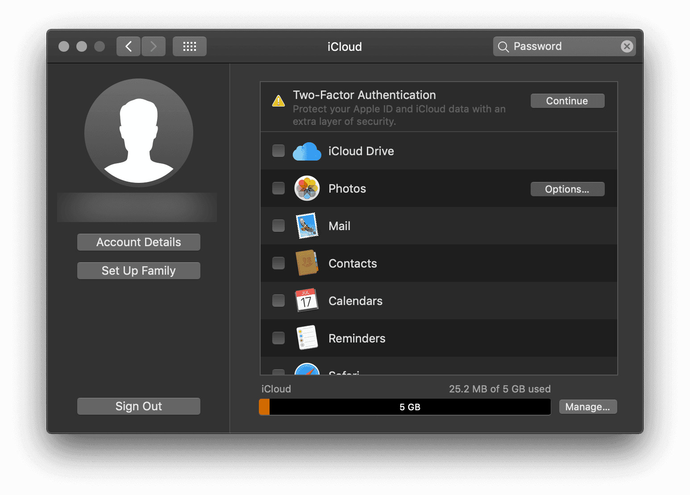Click the Contacts book icon

click(307, 264)
